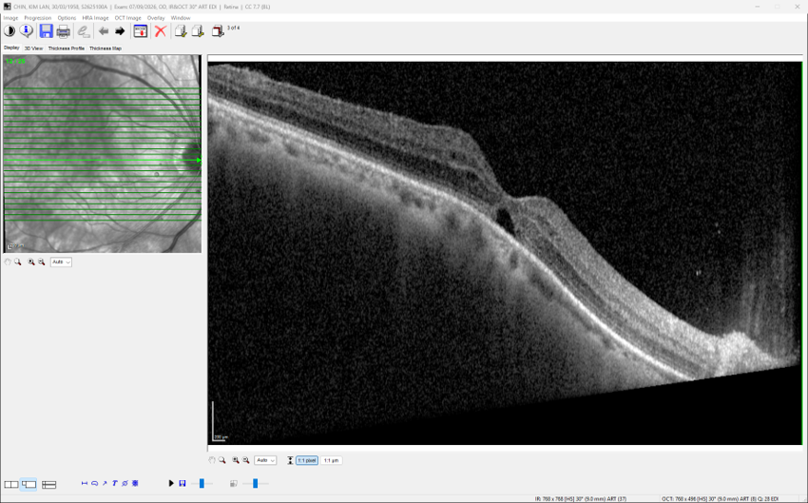This screenshot has width=808, height=503.
Task: Click the grayed signature pen icon
Action: click(83, 31)
